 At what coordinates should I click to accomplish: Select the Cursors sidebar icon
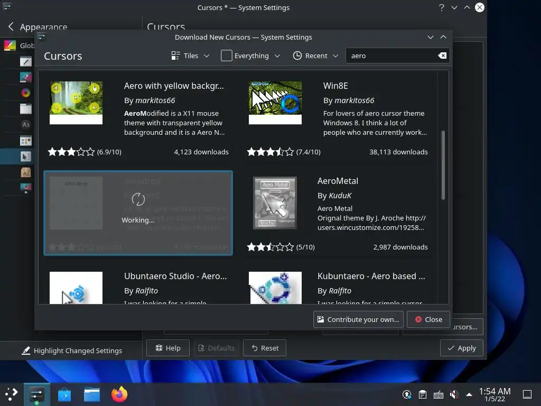[25, 156]
